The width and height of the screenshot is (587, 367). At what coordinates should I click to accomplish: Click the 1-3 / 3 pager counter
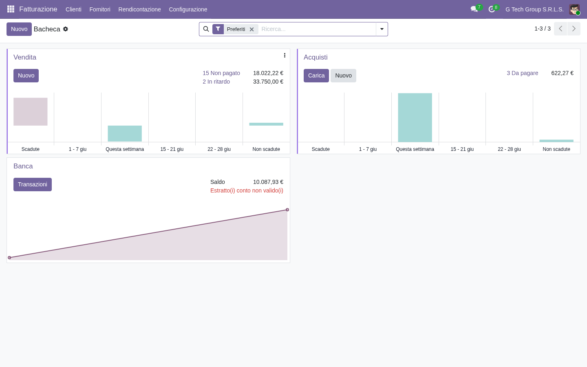[x=543, y=29]
